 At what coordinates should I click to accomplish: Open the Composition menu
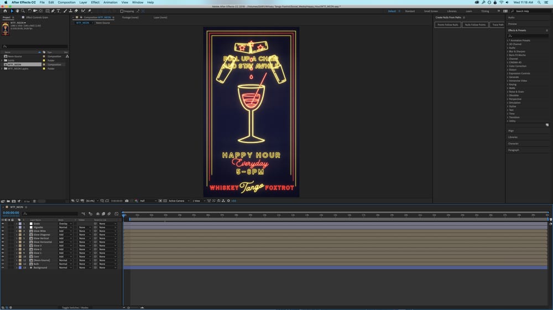coord(67,2)
